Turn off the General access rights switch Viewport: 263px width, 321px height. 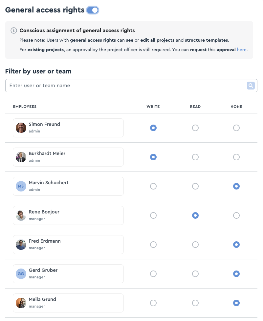coord(93,10)
